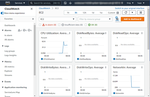Toggle DiskReadBytes legend swatch
This screenshot has height=97, width=150.
coord(78,59)
